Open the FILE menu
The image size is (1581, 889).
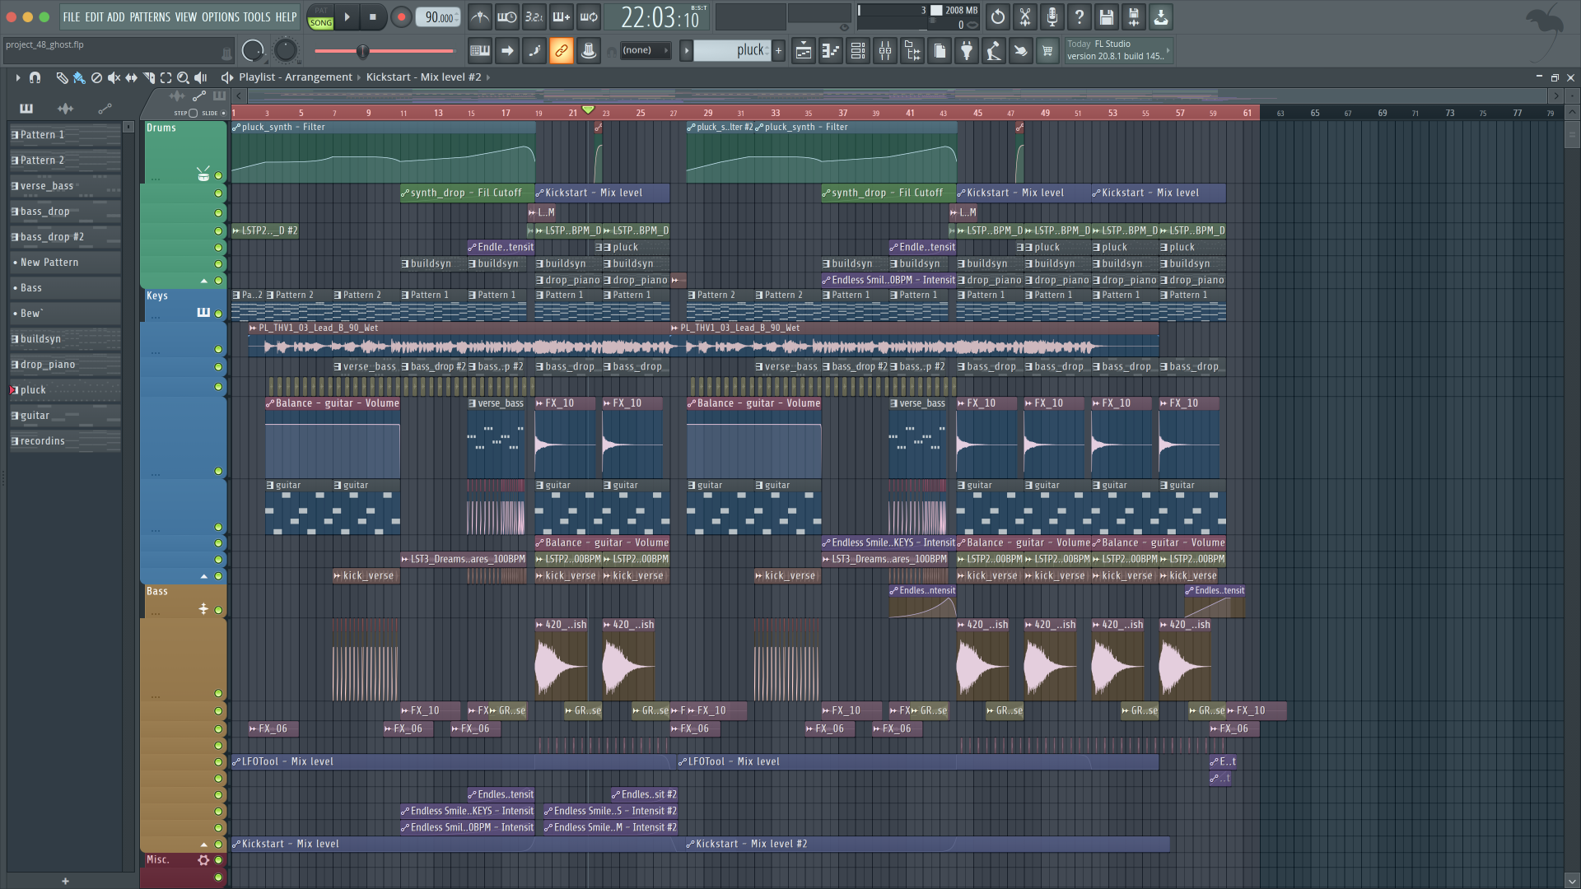tap(72, 16)
